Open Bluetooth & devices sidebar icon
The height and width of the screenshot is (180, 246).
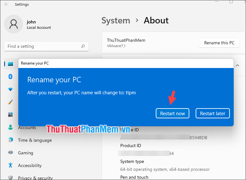point(10,77)
